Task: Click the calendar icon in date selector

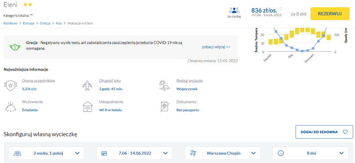Action: pos(104,153)
